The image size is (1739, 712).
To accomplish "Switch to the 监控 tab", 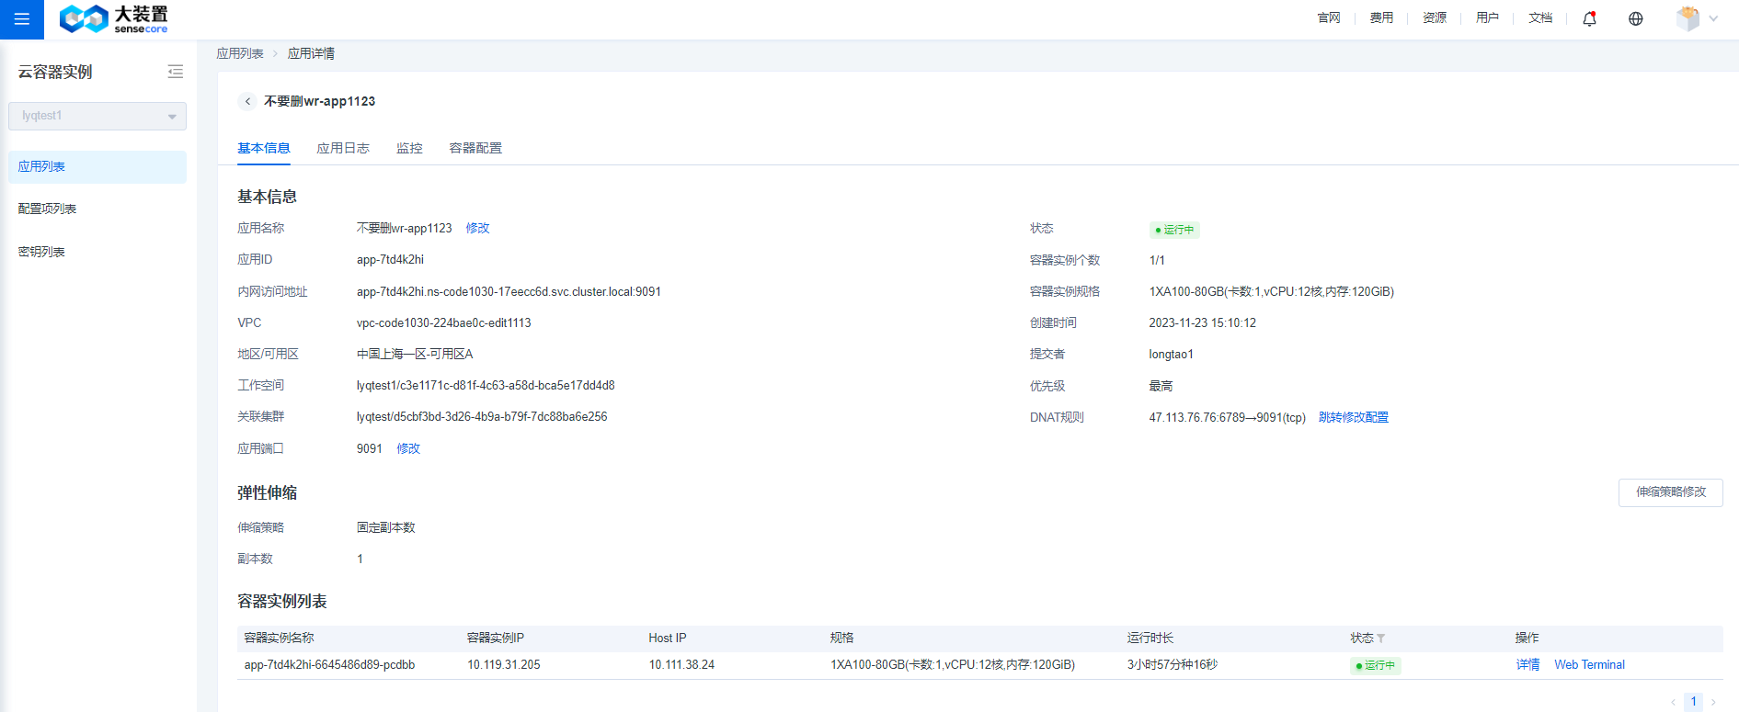I will tap(409, 148).
